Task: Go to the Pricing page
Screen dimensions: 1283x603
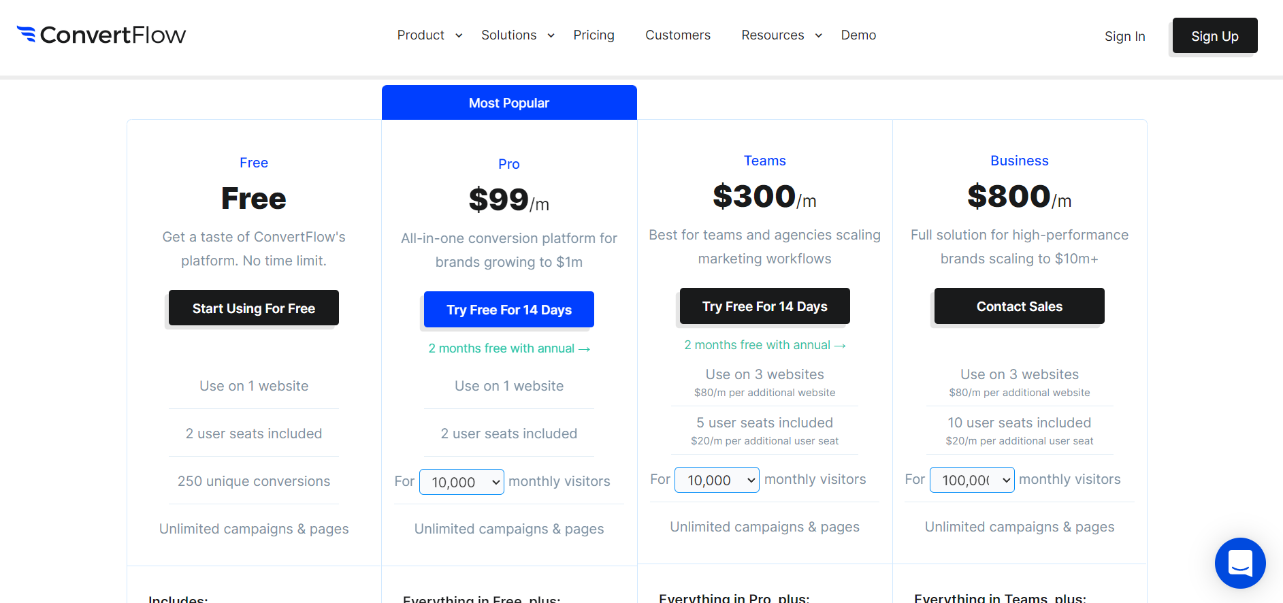Action: click(x=594, y=35)
